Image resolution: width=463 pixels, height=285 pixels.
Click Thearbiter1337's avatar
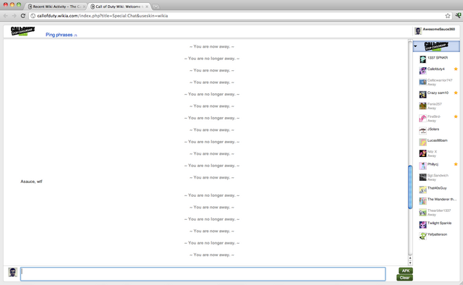coord(422,213)
